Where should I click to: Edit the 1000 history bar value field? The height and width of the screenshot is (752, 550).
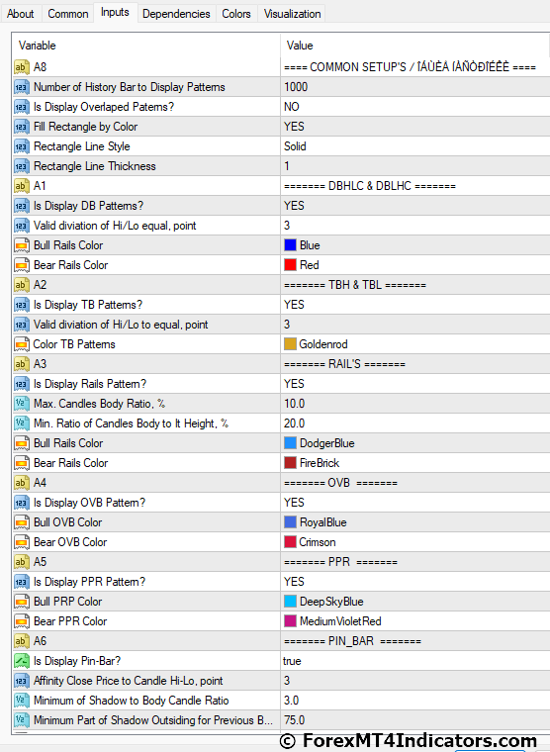pyautogui.click(x=415, y=87)
